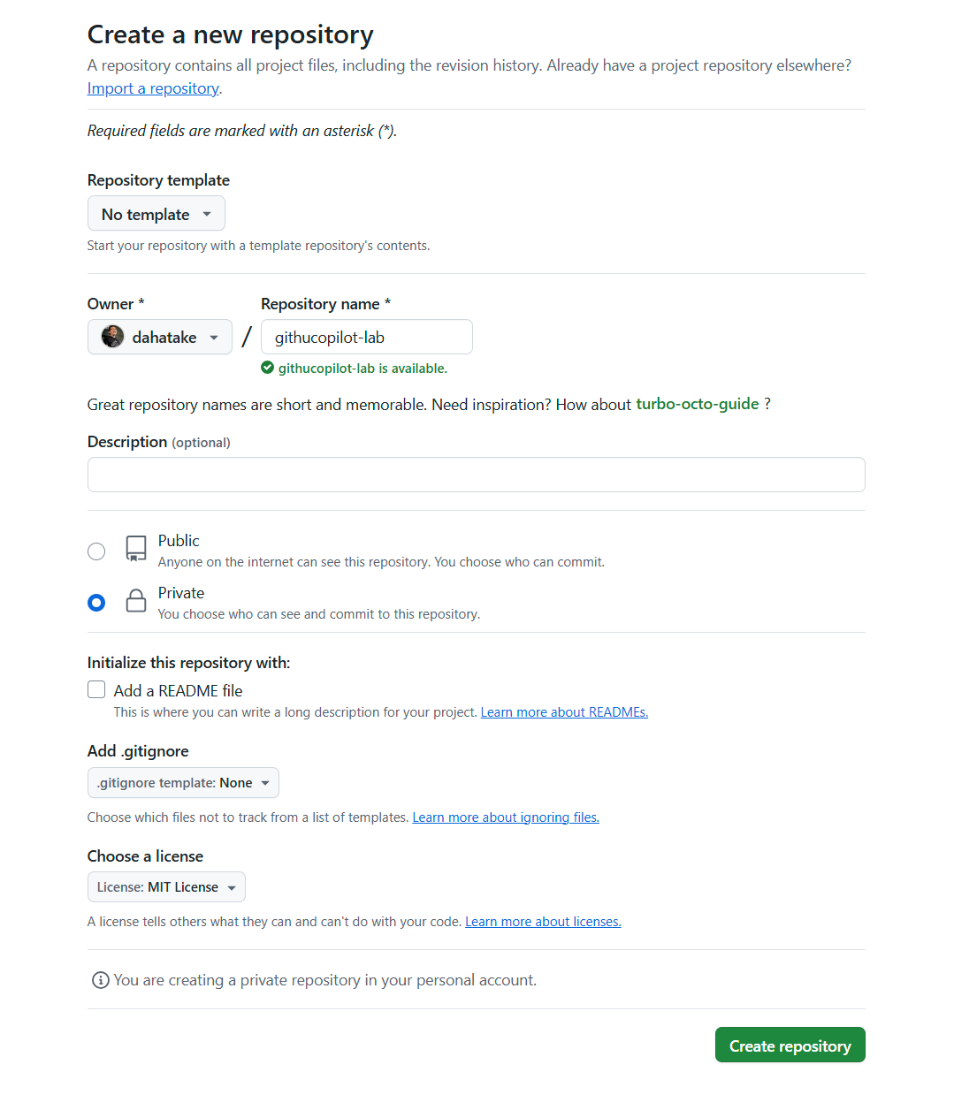Select the Public visibility radio button

(95, 550)
